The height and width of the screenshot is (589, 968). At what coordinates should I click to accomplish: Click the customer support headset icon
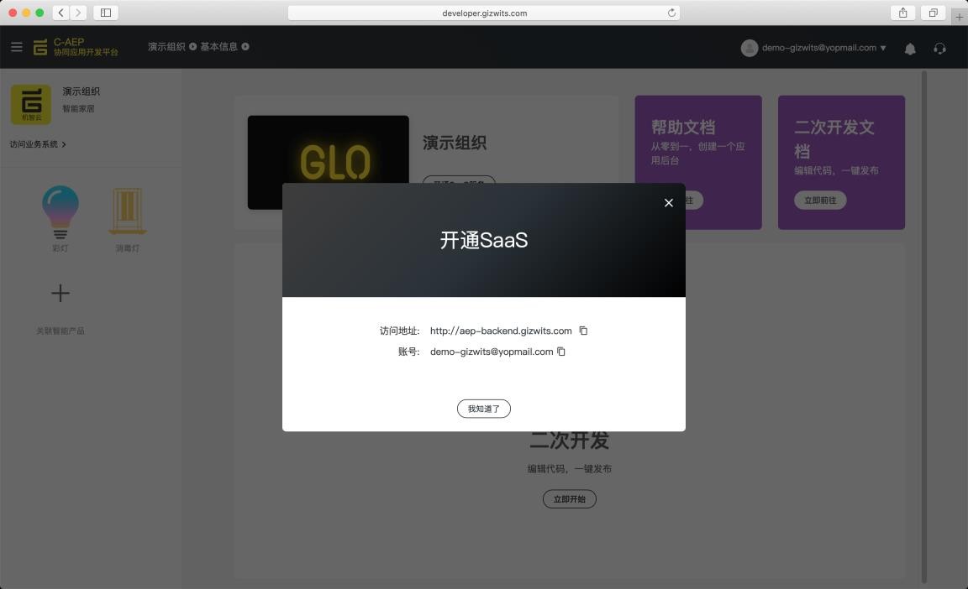point(939,48)
